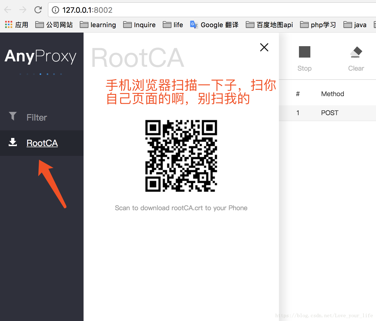This screenshot has height=321, width=376.
Task: Click the # column header
Action: click(298, 94)
